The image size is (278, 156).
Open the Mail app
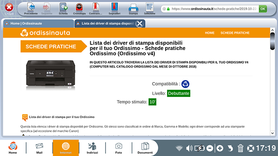pyautogui.click(x=39, y=148)
